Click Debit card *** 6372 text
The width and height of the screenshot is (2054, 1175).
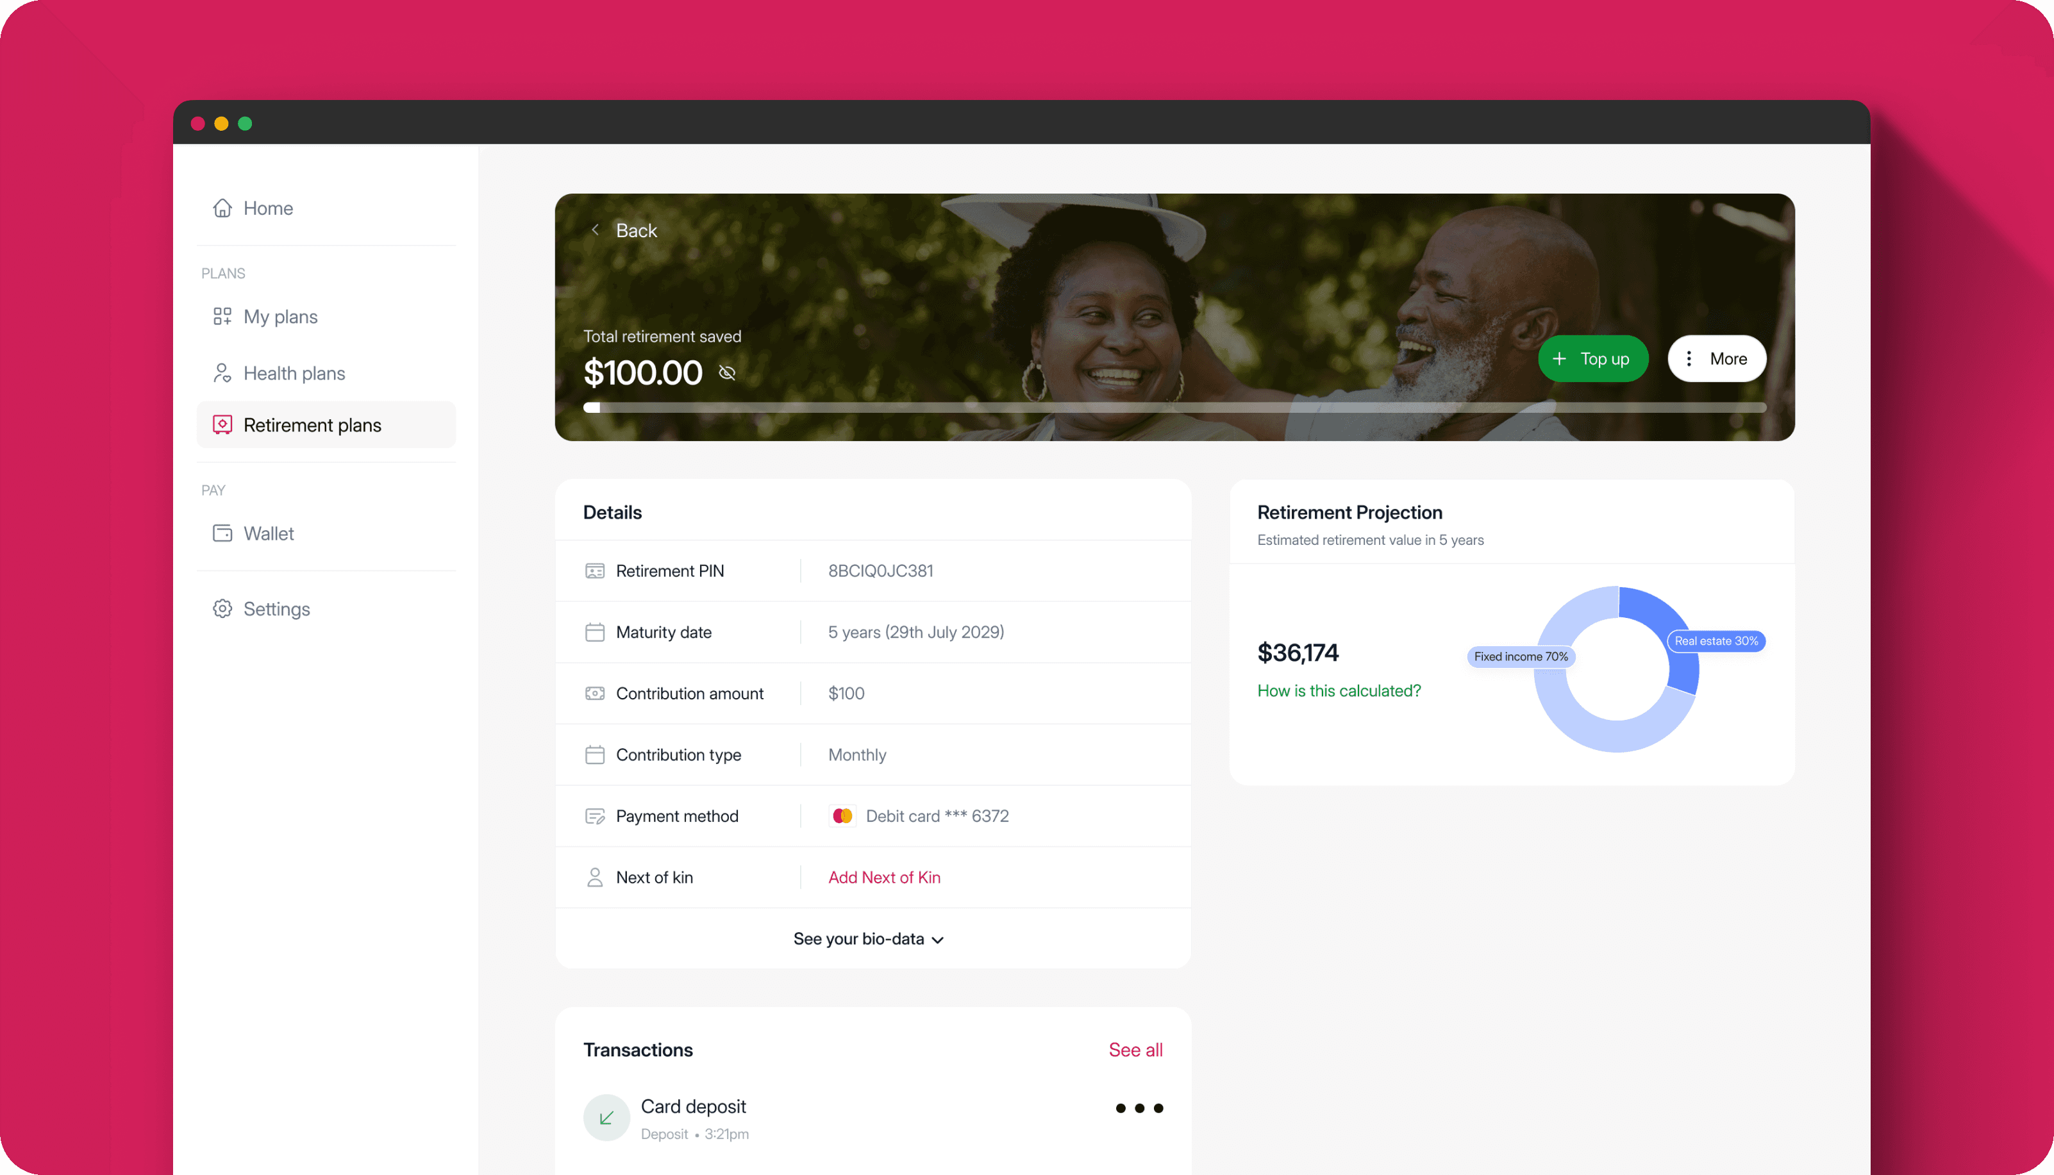tap(937, 816)
